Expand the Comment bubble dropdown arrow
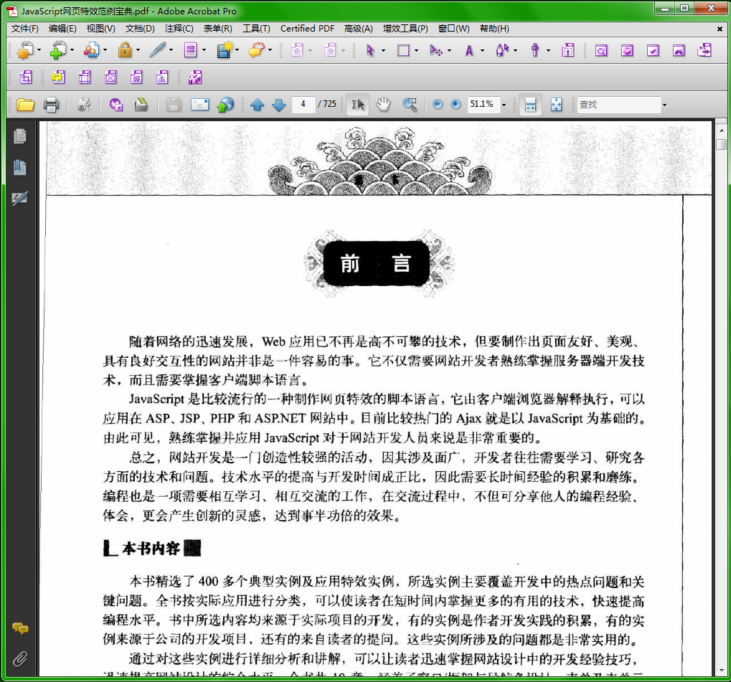Viewport: 731px width, 682px height. tap(270, 50)
